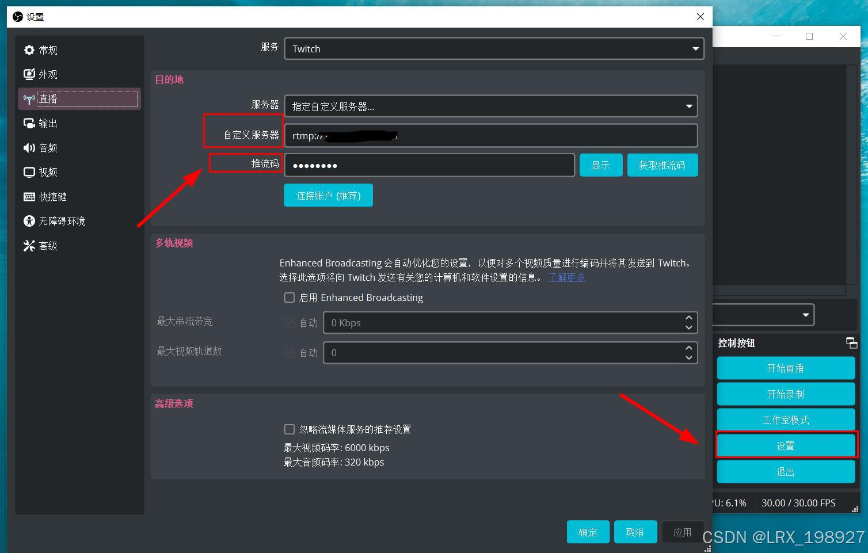Click the Video (视频) monitor icon
The width and height of the screenshot is (868, 553).
[x=29, y=172]
